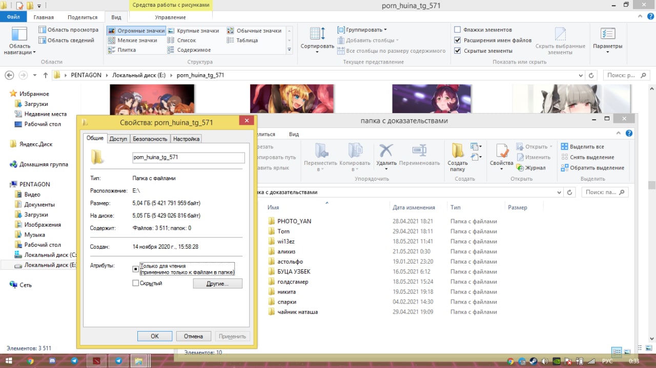Enable the Флажки элементов checkbox
The height and width of the screenshot is (368, 656).
458,30
